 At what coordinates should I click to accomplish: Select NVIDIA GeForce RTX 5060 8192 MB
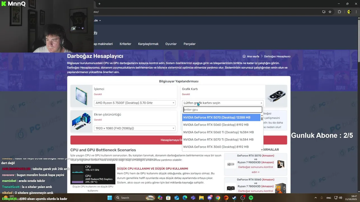click(221, 125)
